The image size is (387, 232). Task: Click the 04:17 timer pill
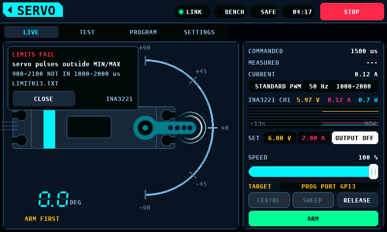(298, 12)
